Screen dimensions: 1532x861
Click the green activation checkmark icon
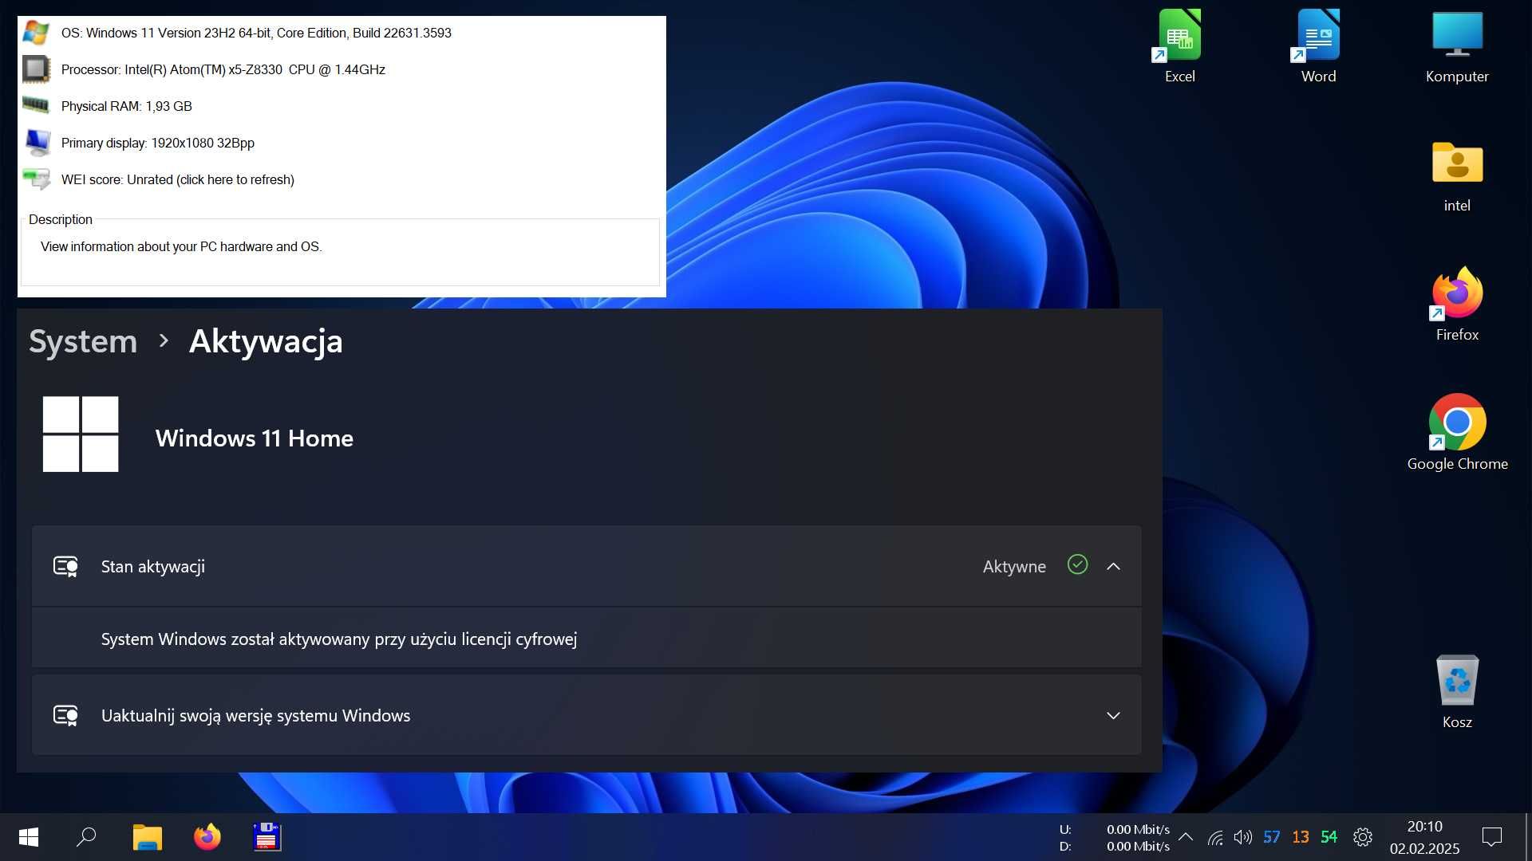tap(1077, 564)
